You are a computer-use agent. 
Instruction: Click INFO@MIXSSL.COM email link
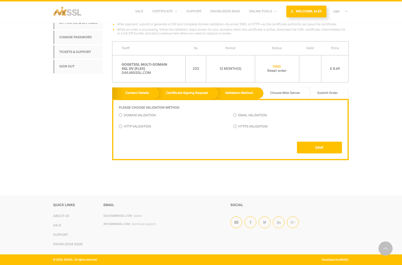tap(117, 224)
